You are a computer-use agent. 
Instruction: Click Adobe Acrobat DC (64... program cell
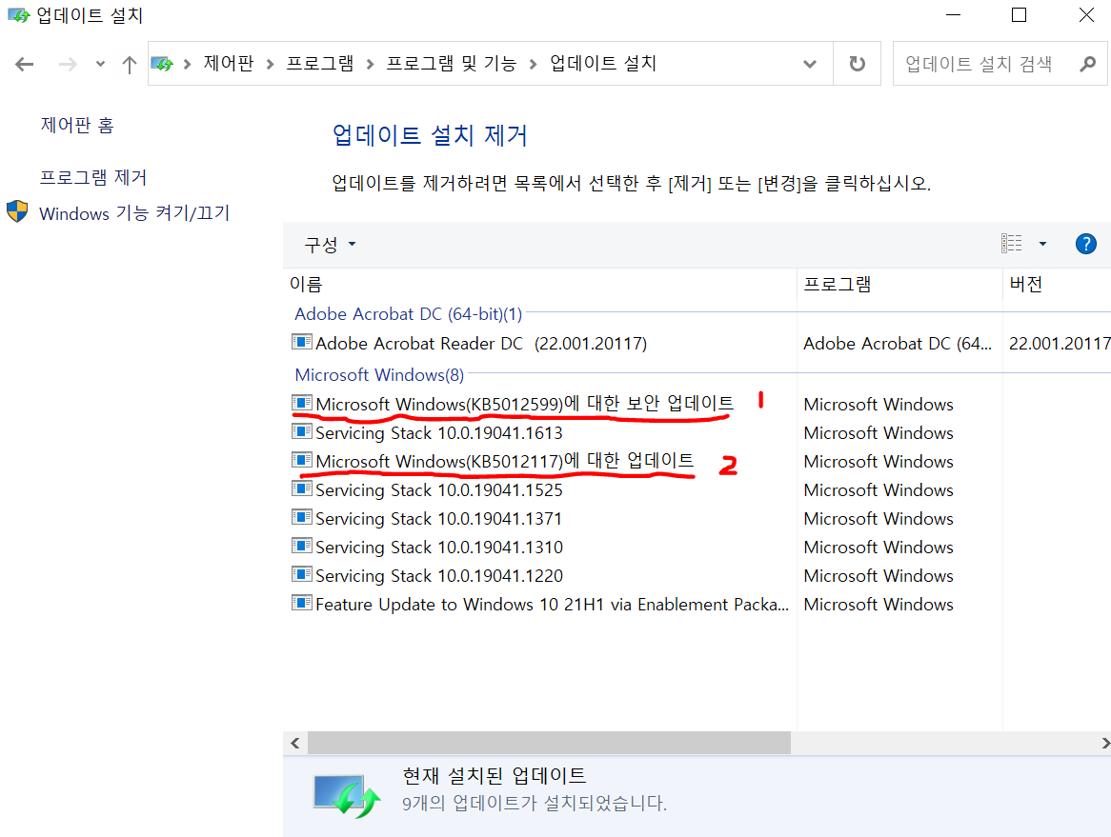tap(897, 344)
